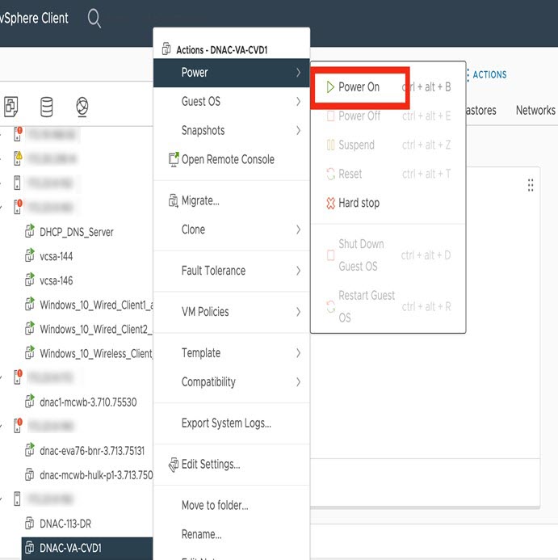Click the Migrate icon in Actions menu
The image size is (558, 560).
pos(173,200)
